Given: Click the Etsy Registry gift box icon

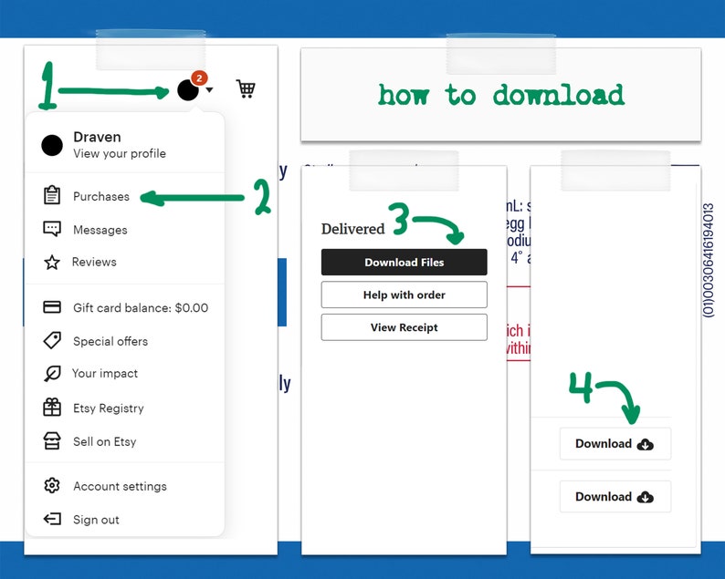Looking at the screenshot, I should pos(52,408).
